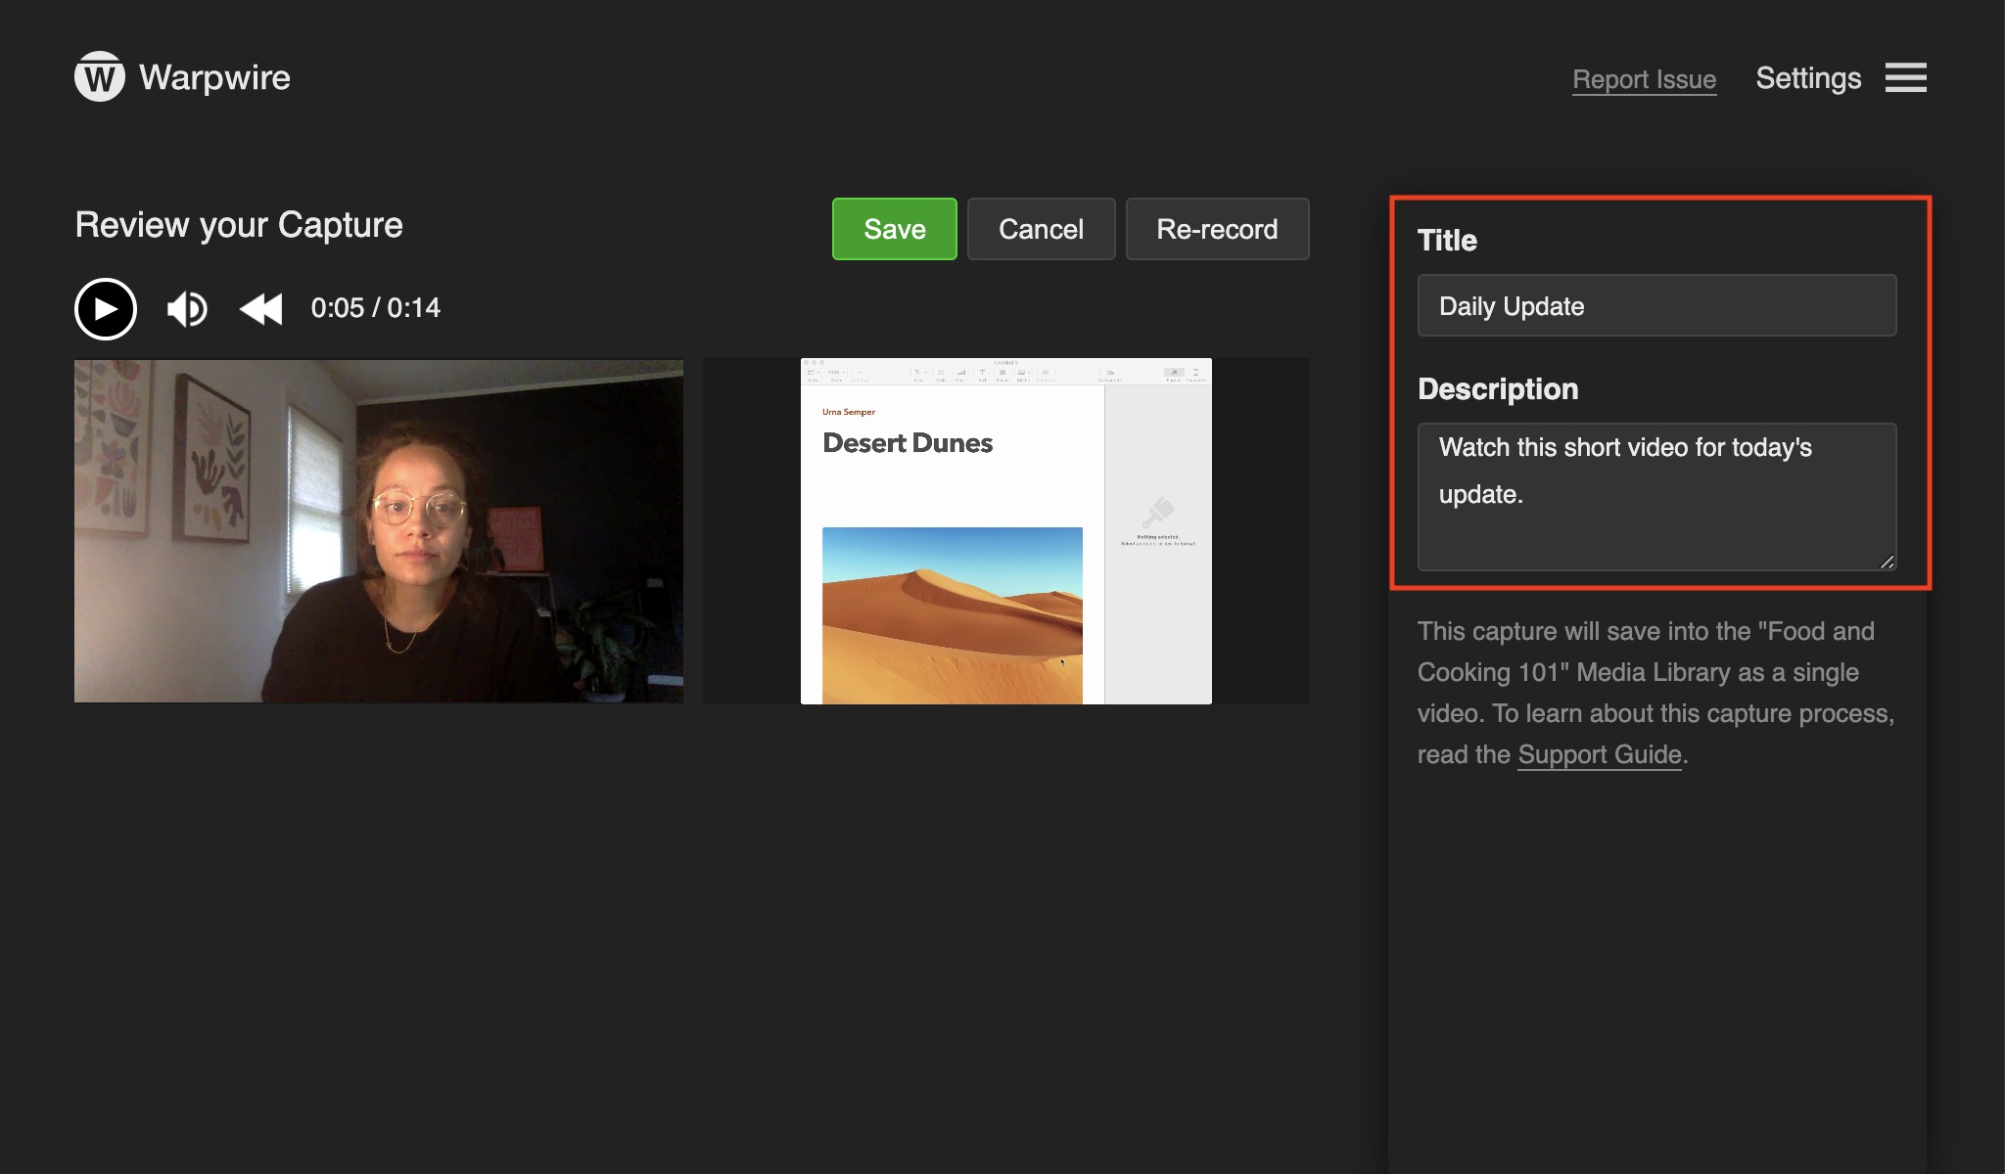Save the capture with green button
The height and width of the screenshot is (1174, 2005).
[x=894, y=229]
